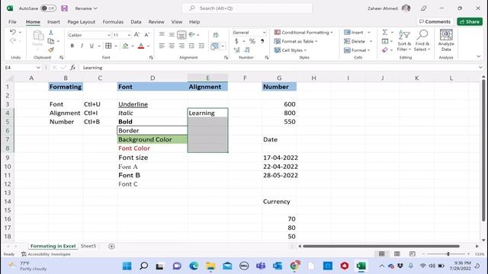Toggle Bold formatting
The image size is (488, 274).
[x=72, y=46]
